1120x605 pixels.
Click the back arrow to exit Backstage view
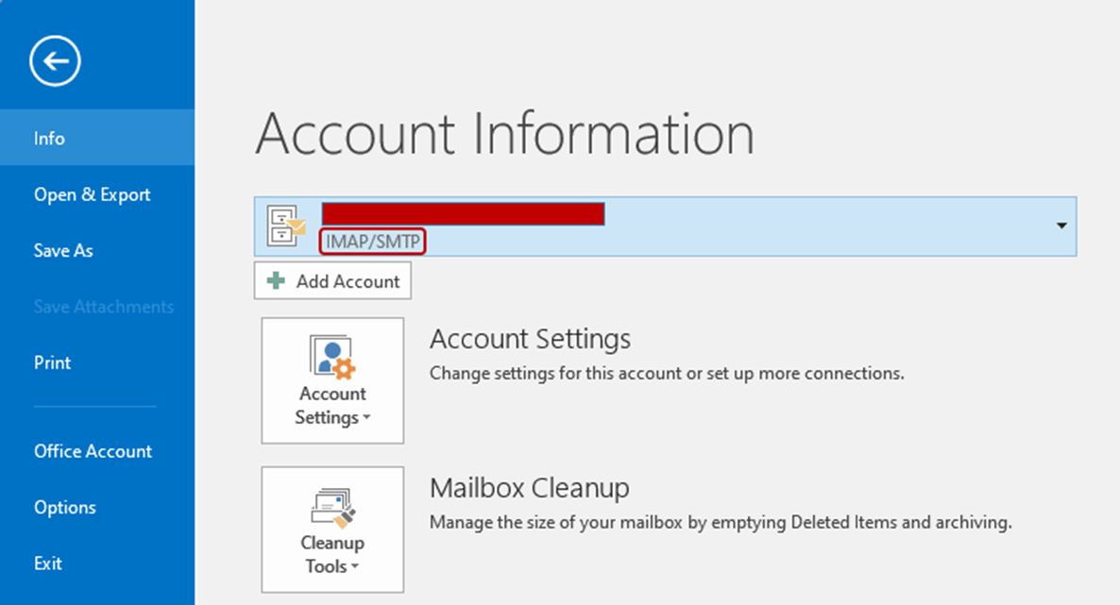tap(55, 60)
